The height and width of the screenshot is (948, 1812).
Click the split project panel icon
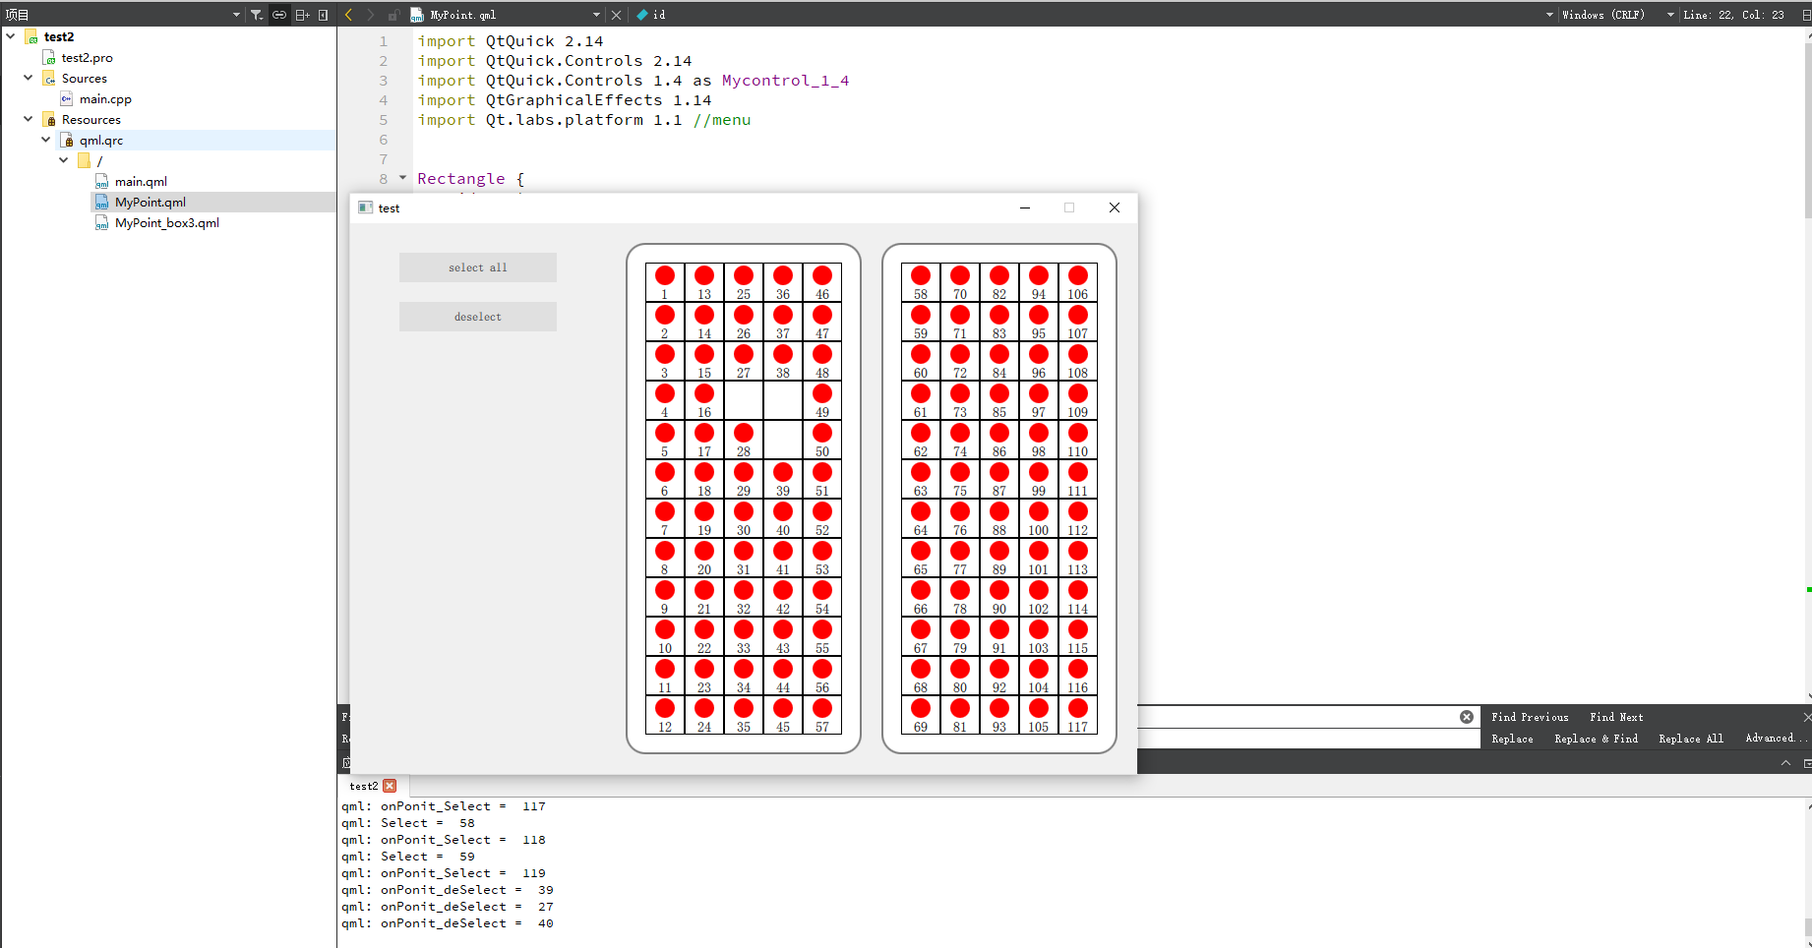click(x=302, y=15)
